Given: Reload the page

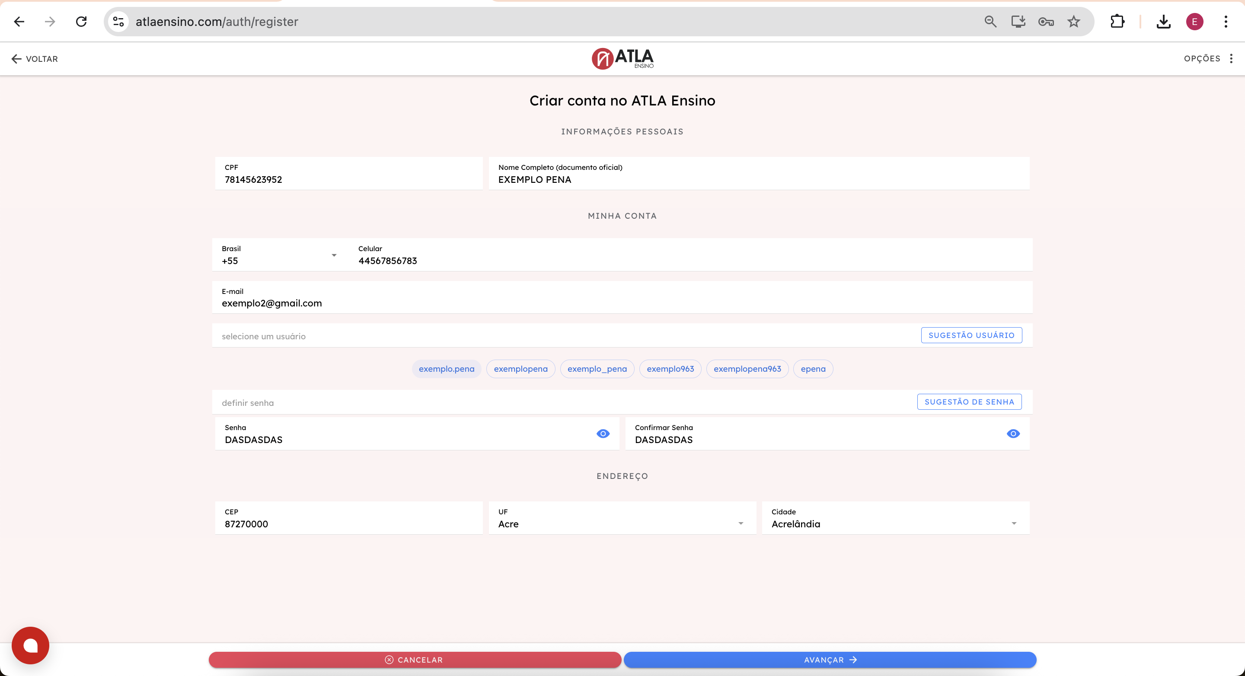Looking at the screenshot, I should pyautogui.click(x=81, y=22).
